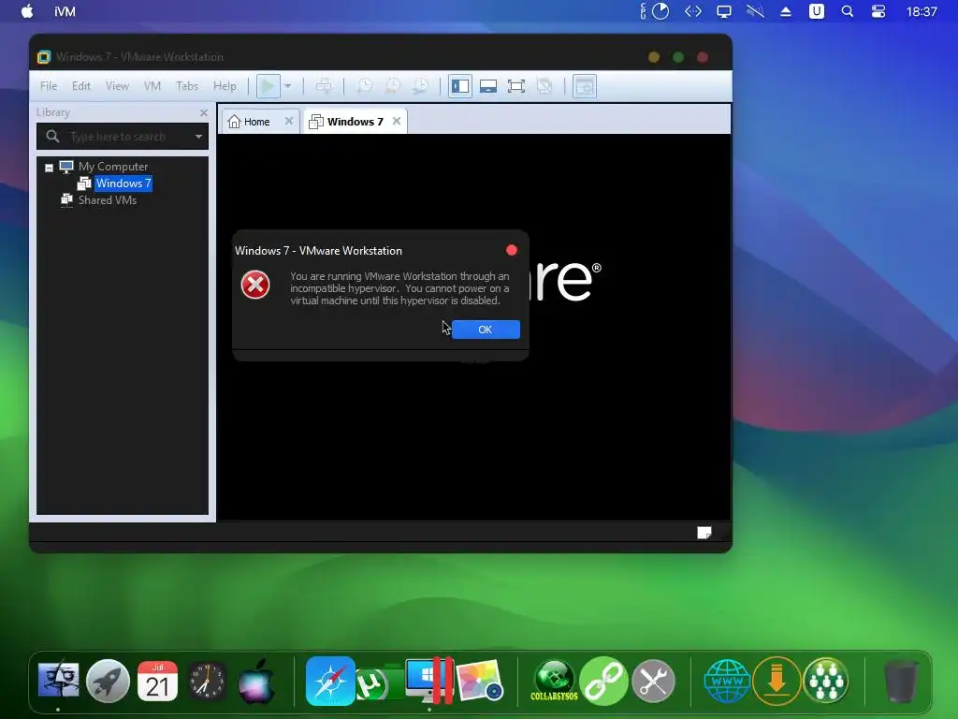Click the crossed-out sound menu bar icon

click(x=755, y=11)
